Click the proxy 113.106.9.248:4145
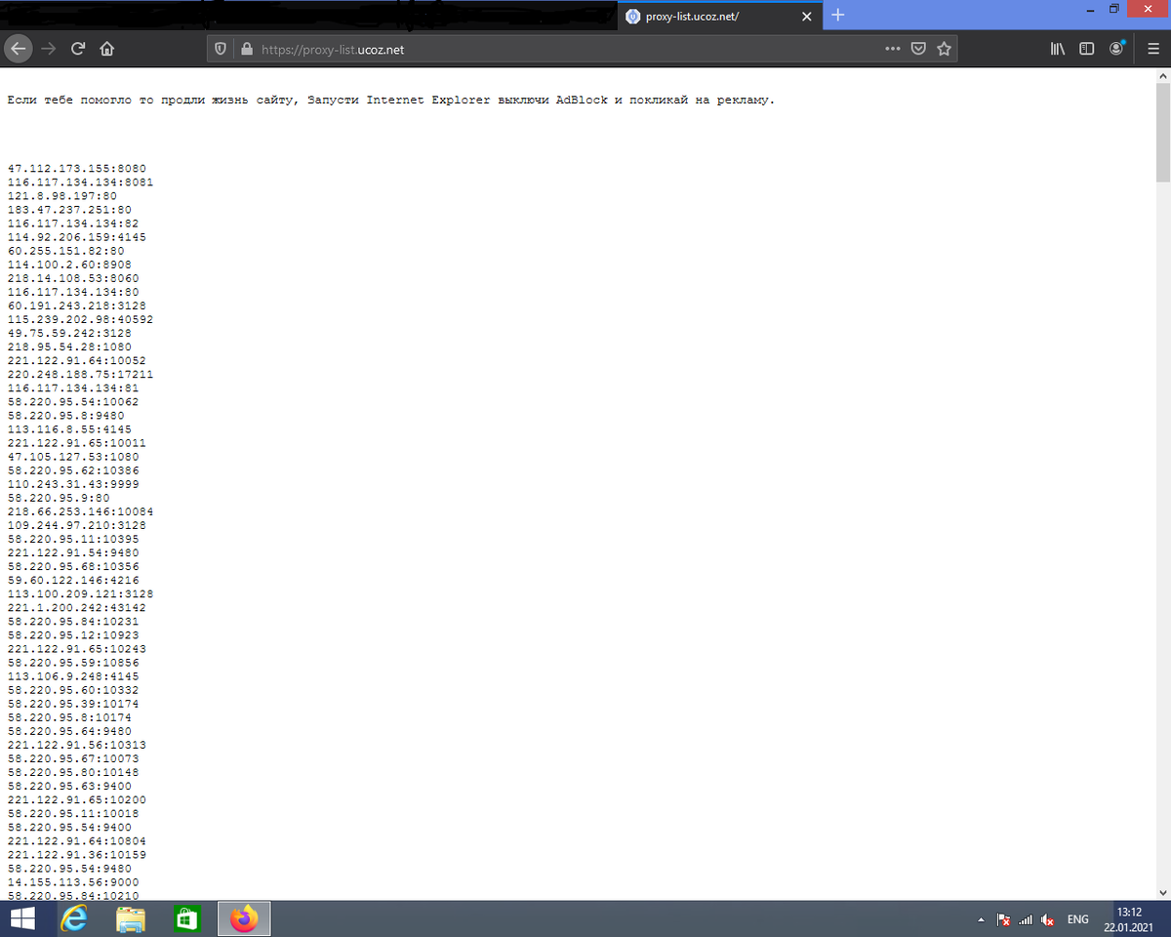The image size is (1171, 937). pyautogui.click(x=73, y=674)
